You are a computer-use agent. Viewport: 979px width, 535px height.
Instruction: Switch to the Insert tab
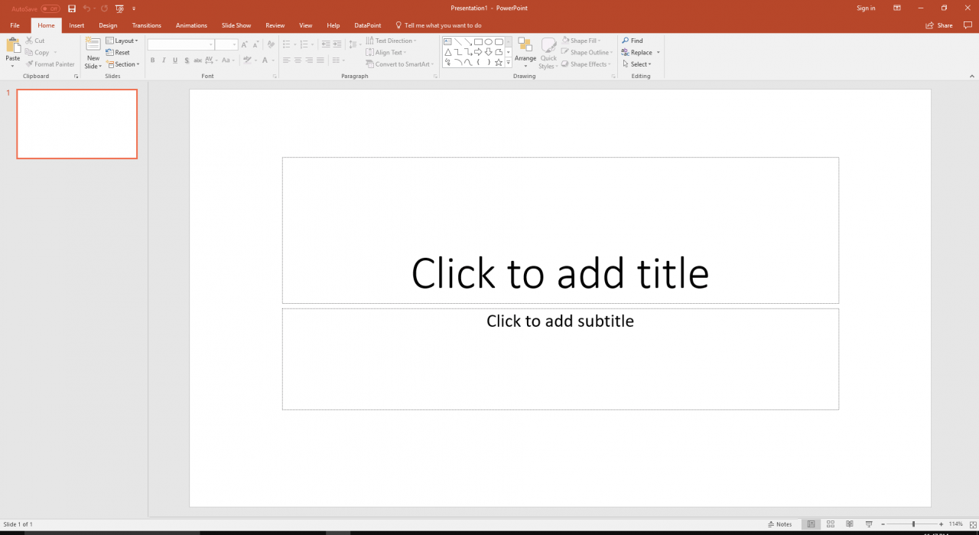pos(76,25)
